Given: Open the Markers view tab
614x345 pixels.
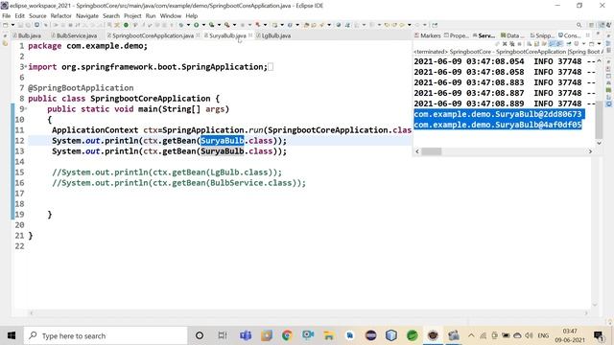Looking at the screenshot, I should click(x=428, y=35).
